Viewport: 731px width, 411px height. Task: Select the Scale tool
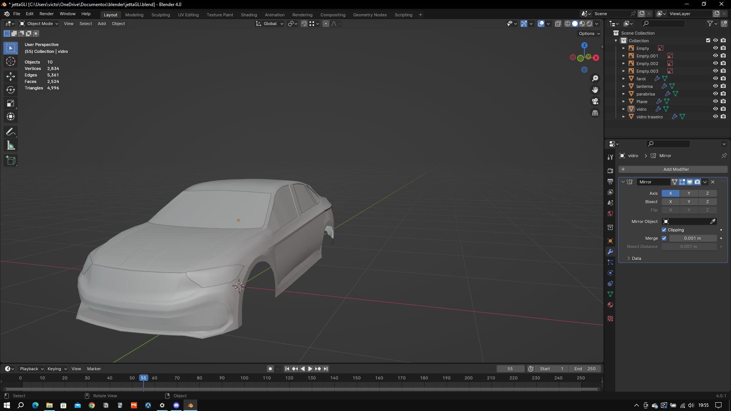tap(11, 103)
